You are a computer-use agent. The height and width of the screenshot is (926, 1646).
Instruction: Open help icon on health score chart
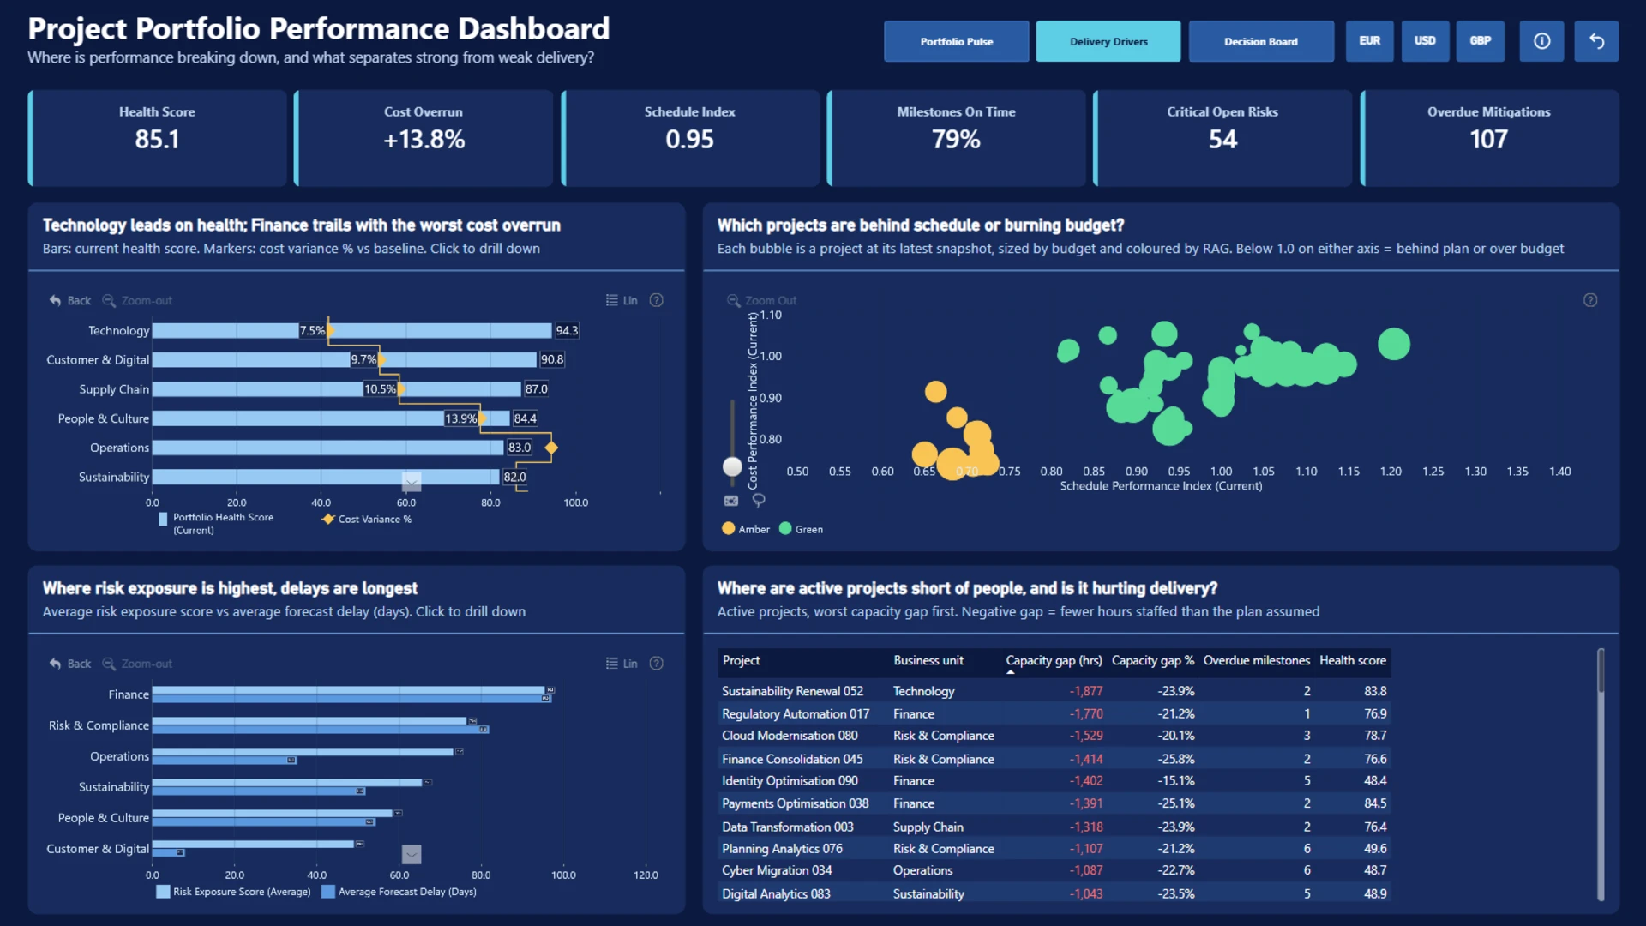tap(657, 300)
